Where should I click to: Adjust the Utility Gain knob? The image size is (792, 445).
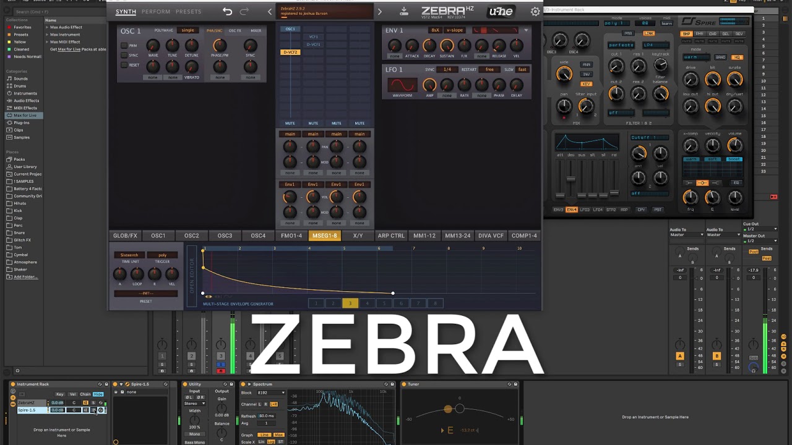[222, 409]
